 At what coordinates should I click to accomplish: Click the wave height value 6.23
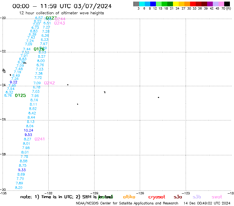click(45, 40)
